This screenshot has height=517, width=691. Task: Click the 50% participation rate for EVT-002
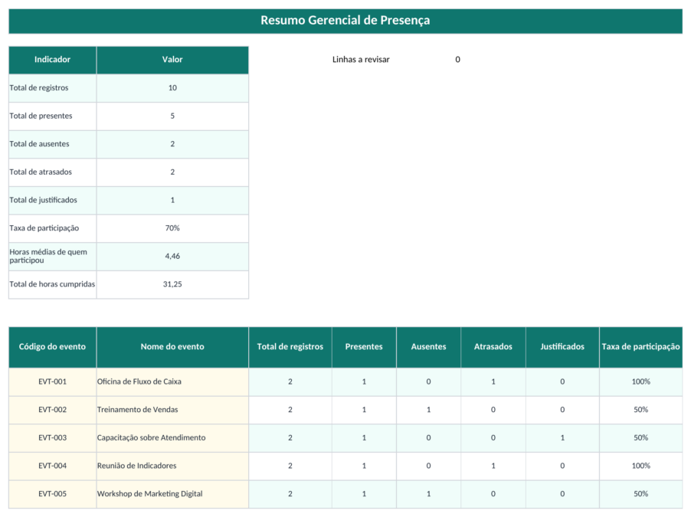click(640, 410)
